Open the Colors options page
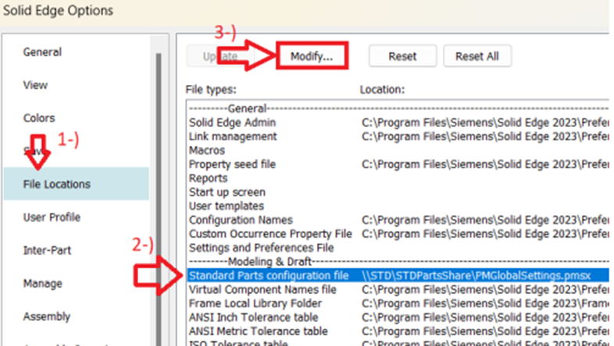This screenshot has width=614, height=346. (x=39, y=118)
